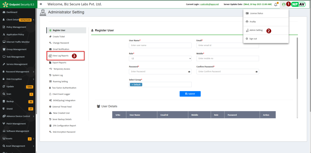Open Two Factor Authentication settings
Viewport: 311px width, 153px height.
point(64,88)
